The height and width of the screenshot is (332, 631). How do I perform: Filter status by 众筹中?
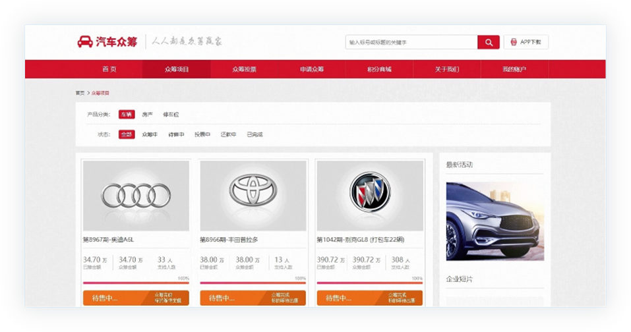click(x=150, y=134)
